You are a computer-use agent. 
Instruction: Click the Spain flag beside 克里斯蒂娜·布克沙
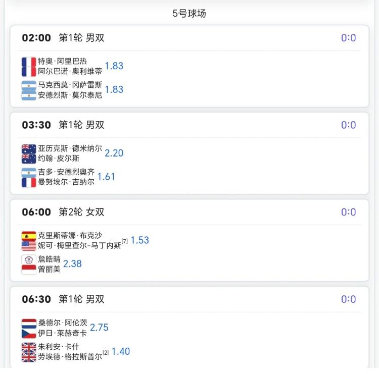(x=29, y=236)
